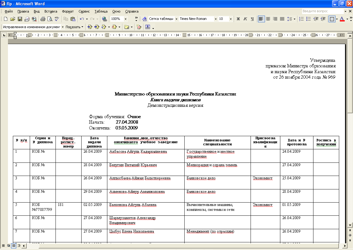353x250 pixels.
Task: Increase the paragraph indent
Action: [323, 19]
